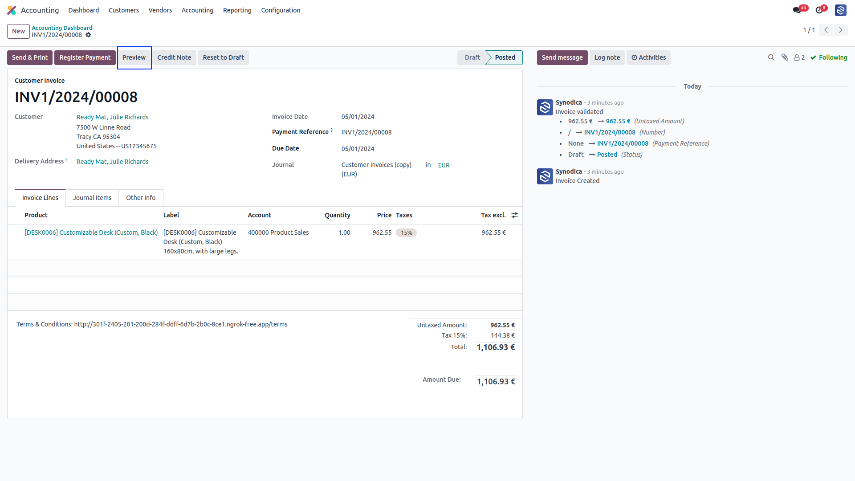Open the EUR currency link
The width and height of the screenshot is (855, 481).
tap(444, 165)
